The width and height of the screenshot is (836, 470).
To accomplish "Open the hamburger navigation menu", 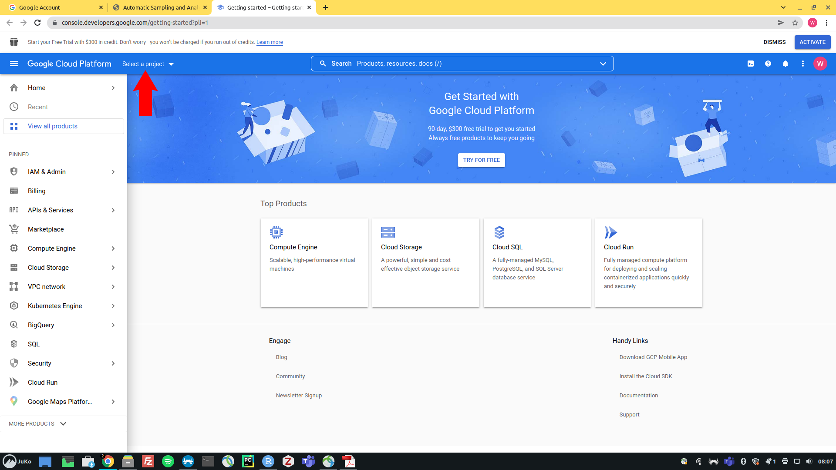I will pos(14,64).
